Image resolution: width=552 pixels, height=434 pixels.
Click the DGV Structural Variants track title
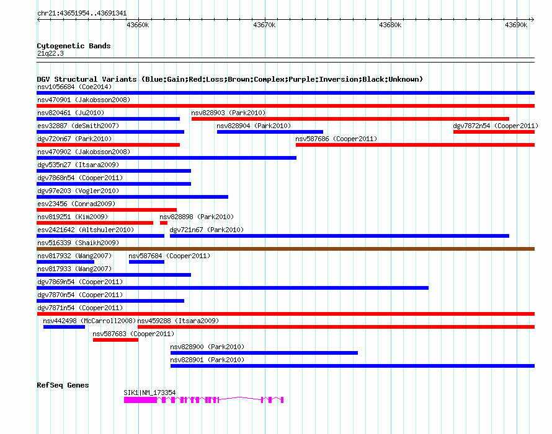(x=229, y=79)
